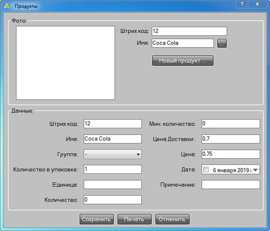The height and width of the screenshot is (231, 270).
Task: Click the Печать button
Action: [x=134, y=219]
